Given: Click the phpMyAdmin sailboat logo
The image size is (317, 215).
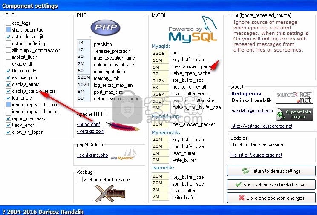Looking at the screenshot, I should click(124, 155).
